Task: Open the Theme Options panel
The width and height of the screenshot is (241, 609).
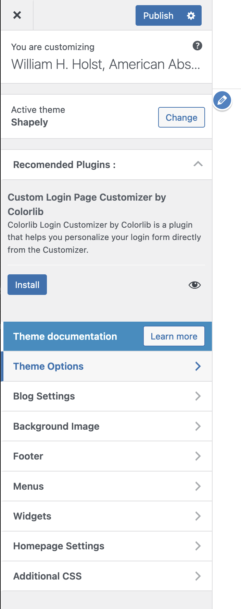Action: [x=48, y=366]
